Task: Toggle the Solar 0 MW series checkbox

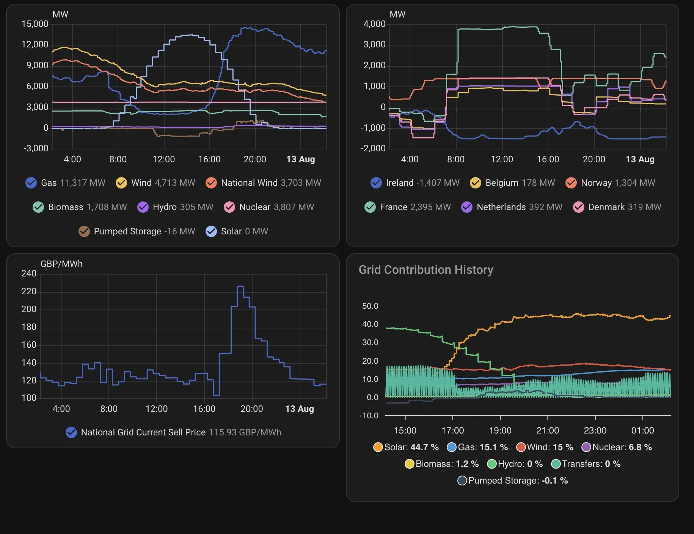Action: point(211,231)
